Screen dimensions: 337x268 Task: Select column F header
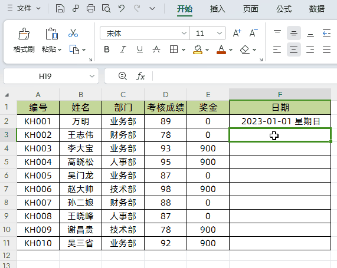tap(280, 94)
